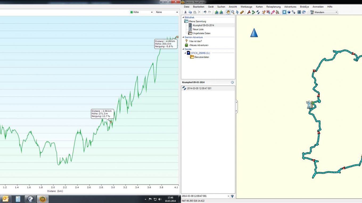Image resolution: width=362 pixels, height=203 pixels.
Task: Click the calculator taskbar icon
Action: tap(18, 199)
